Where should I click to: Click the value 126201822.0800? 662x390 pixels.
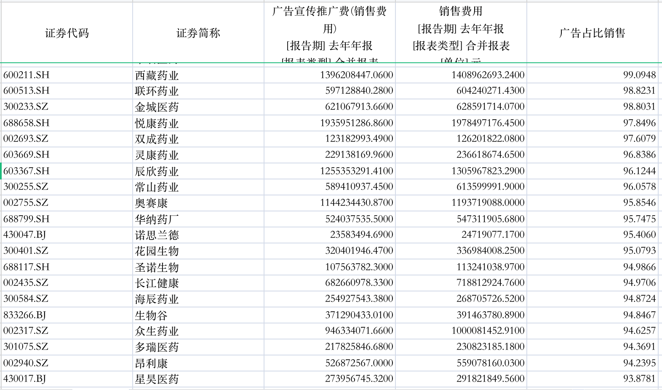point(461,139)
